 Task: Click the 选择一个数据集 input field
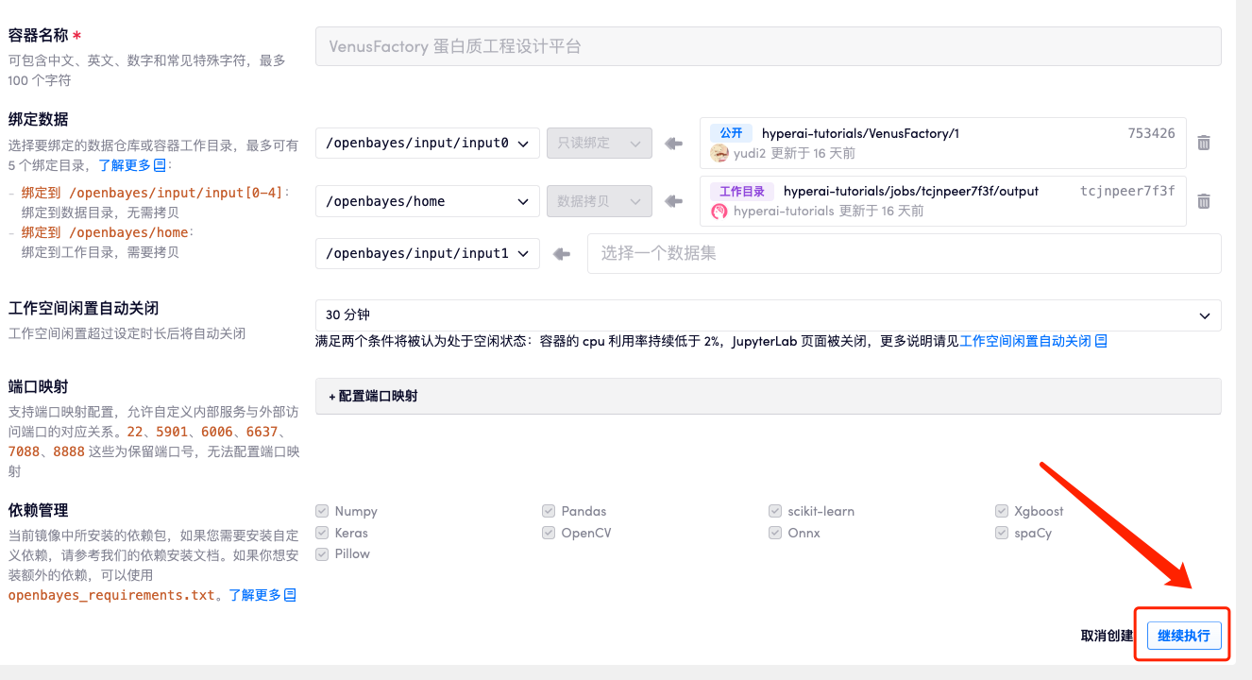point(904,254)
